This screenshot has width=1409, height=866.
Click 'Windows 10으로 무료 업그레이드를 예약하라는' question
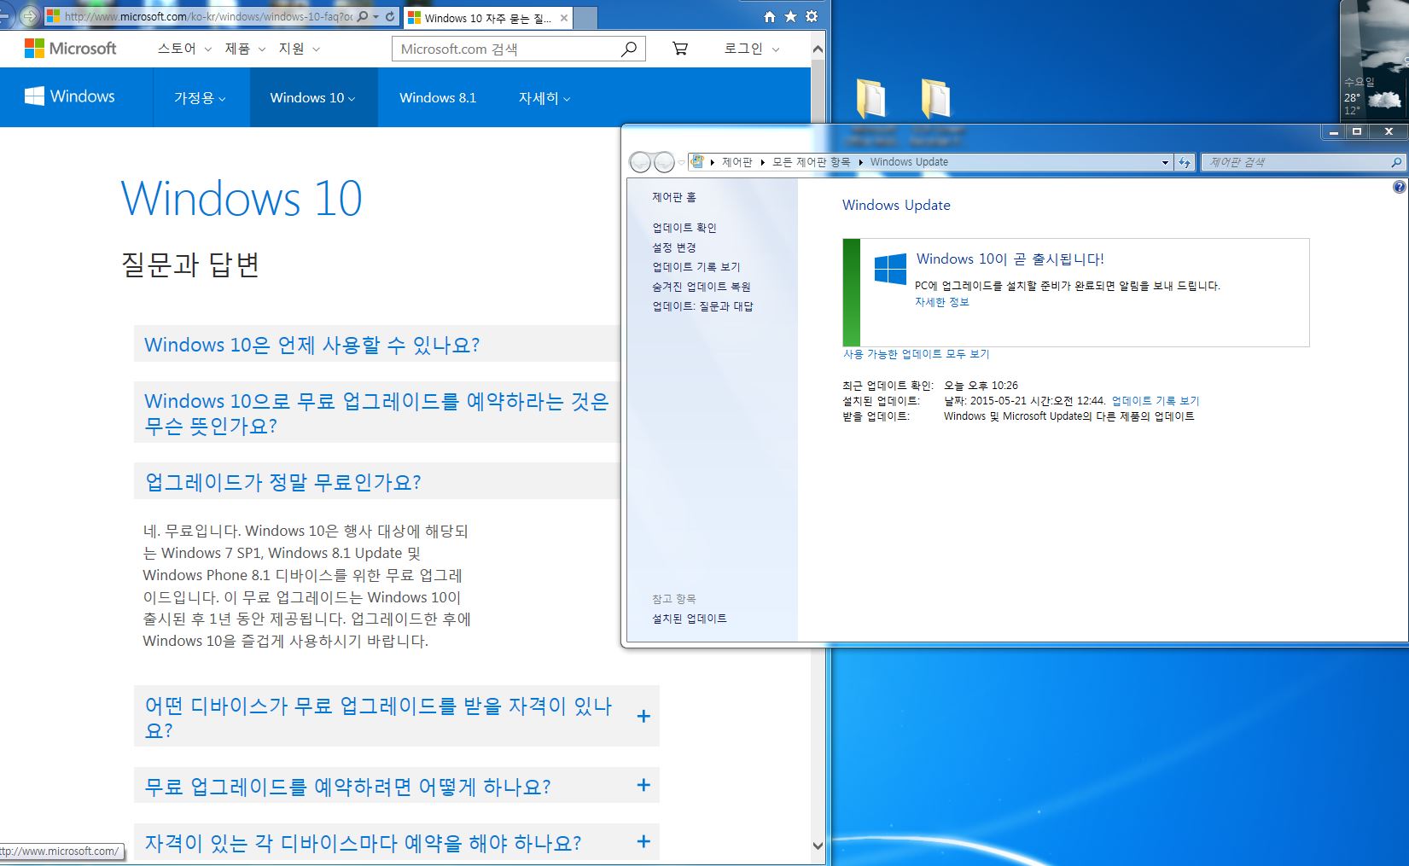[376, 413]
